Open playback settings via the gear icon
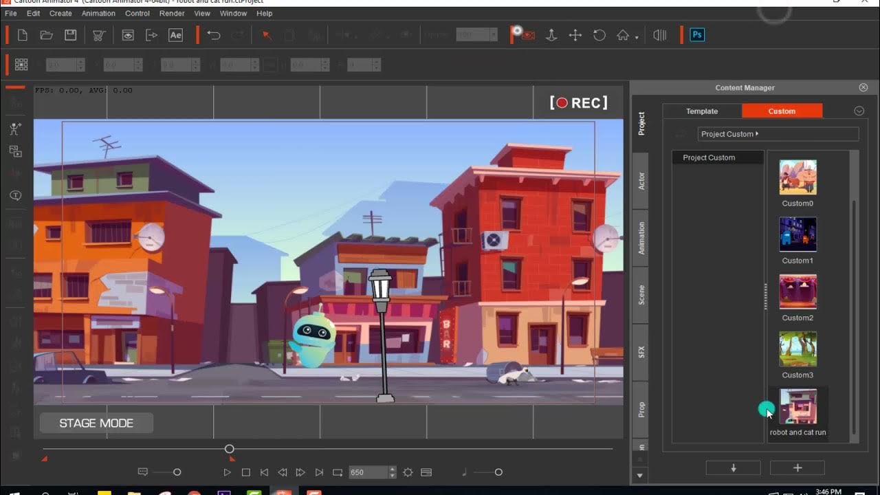This screenshot has height=495, width=880. (408, 472)
